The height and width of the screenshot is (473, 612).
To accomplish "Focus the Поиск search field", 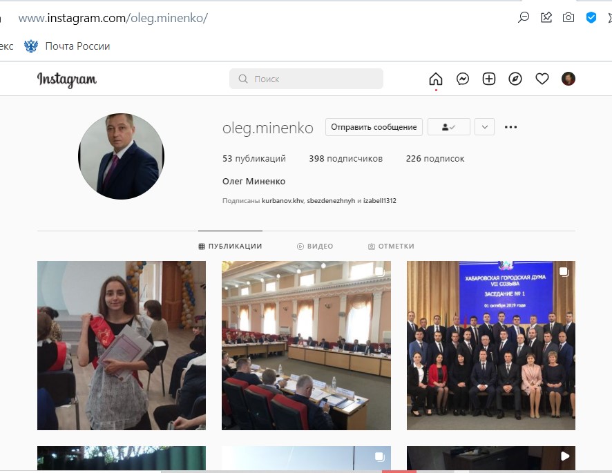I will [306, 79].
